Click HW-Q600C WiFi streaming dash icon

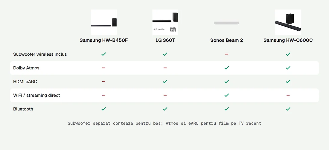point(288,95)
